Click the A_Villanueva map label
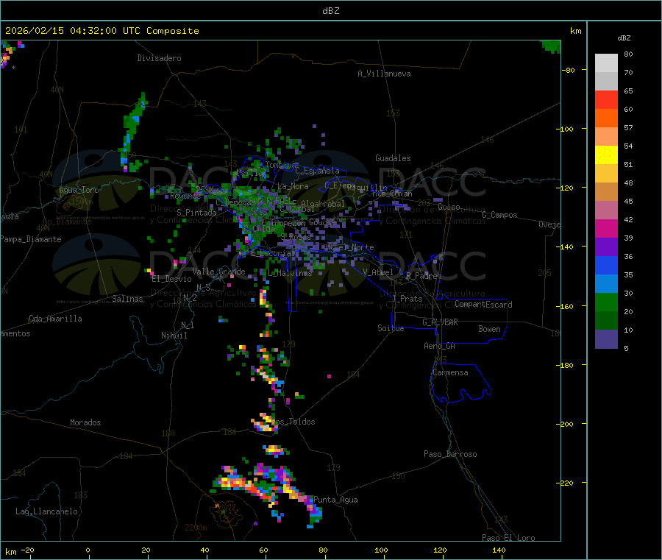 point(384,74)
